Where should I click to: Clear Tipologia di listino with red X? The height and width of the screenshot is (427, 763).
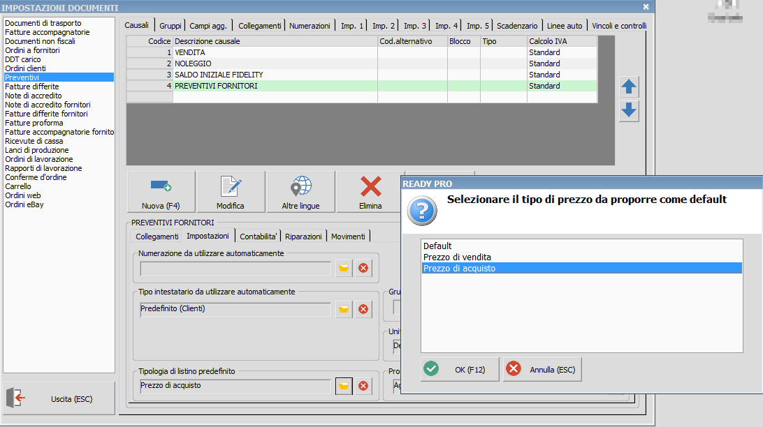point(363,387)
